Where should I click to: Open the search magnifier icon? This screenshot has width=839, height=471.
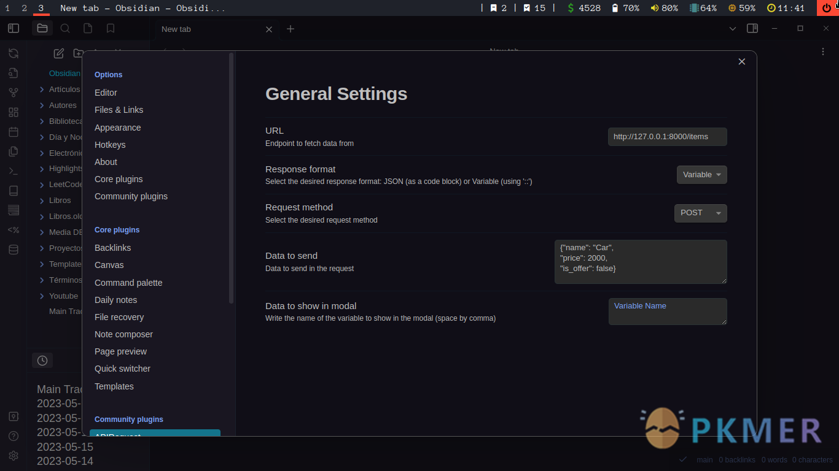click(x=65, y=28)
